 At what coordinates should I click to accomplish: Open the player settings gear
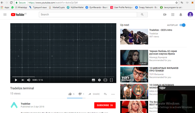click(99, 80)
